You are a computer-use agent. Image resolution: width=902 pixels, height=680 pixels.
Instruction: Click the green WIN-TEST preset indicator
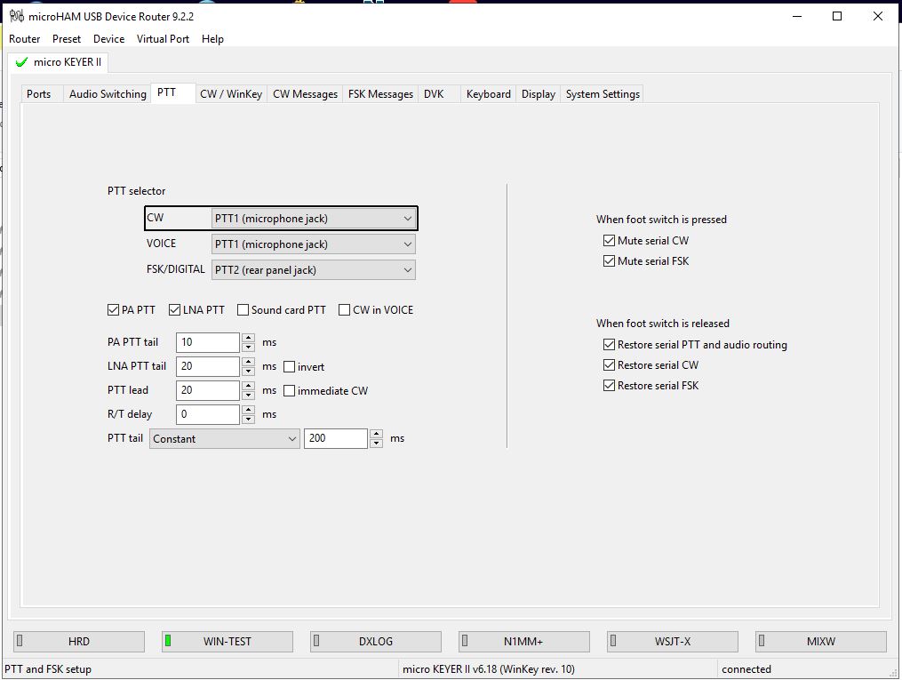click(x=168, y=640)
